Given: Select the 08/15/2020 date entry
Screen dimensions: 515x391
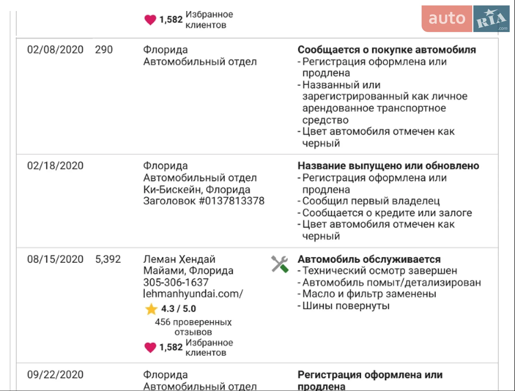Looking at the screenshot, I should pos(55,259).
